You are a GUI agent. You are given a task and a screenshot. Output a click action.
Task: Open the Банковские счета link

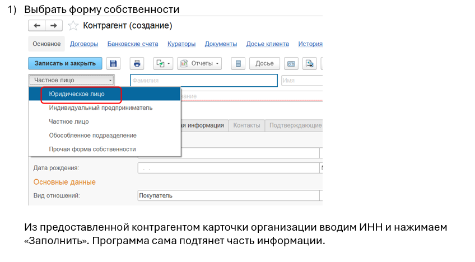pyautogui.click(x=133, y=44)
